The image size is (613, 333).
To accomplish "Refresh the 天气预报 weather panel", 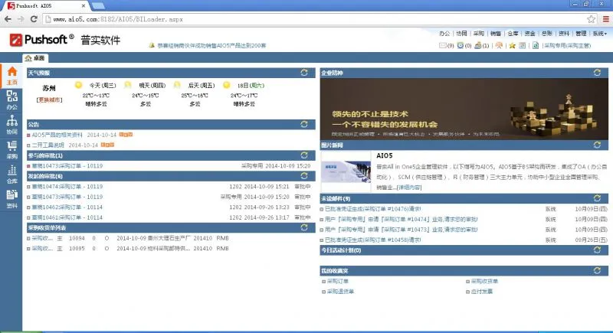I will (303, 73).
